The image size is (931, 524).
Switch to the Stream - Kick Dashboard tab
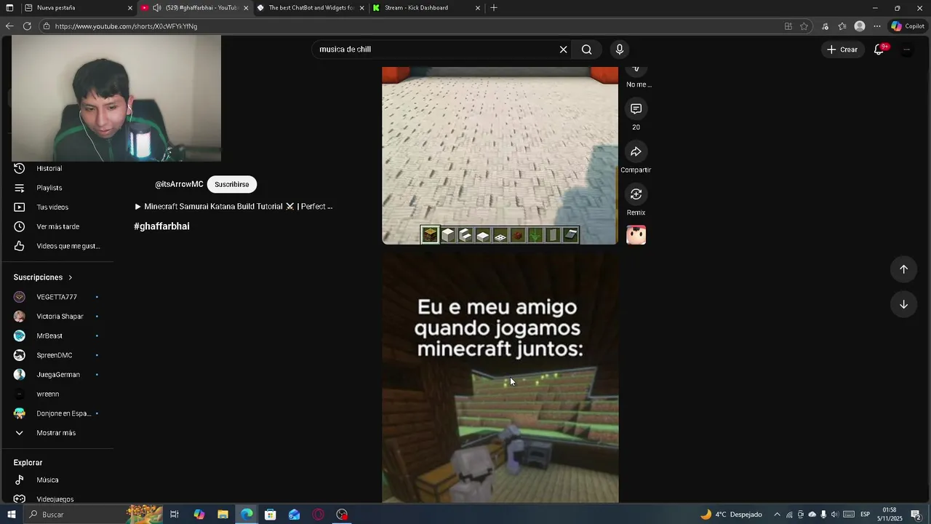pyautogui.click(x=425, y=8)
